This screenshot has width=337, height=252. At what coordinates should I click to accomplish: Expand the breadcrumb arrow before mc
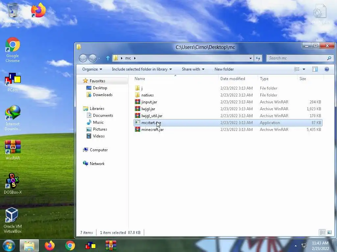[122, 58]
